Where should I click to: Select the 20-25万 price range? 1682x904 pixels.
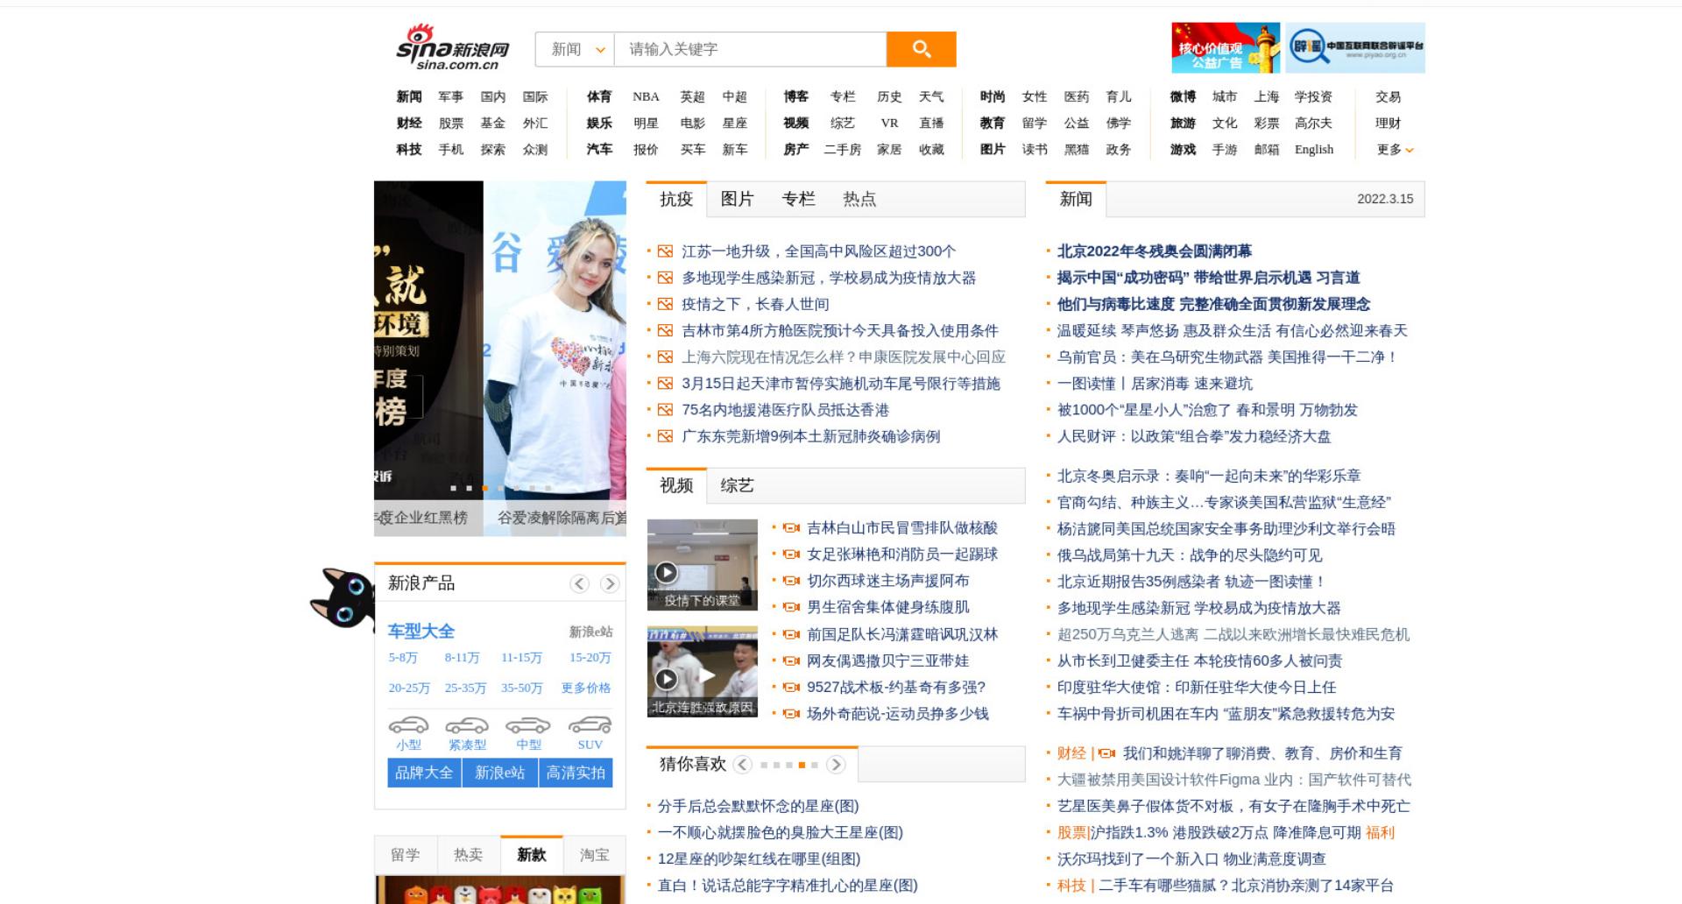coord(409,689)
